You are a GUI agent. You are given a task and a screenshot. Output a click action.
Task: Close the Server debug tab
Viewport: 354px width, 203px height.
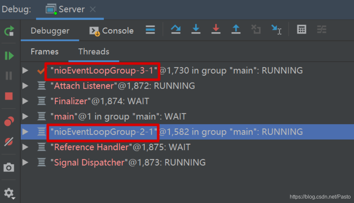point(92,9)
